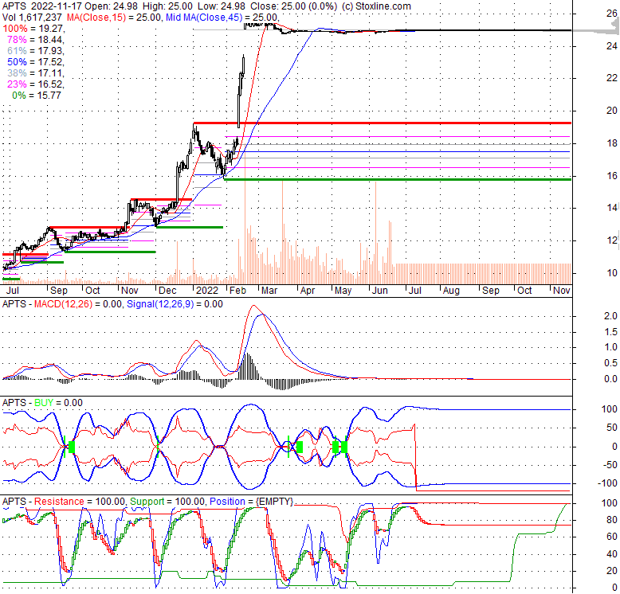Click the 16 price axis label

[612, 176]
